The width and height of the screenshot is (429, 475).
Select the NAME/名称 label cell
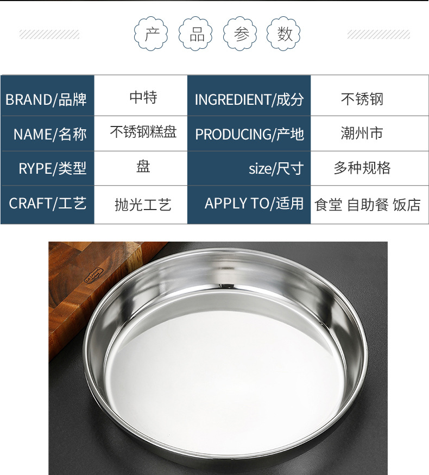click(48, 134)
